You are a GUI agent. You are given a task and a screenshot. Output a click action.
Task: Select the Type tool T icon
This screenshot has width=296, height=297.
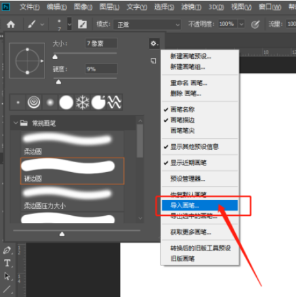point(7,263)
